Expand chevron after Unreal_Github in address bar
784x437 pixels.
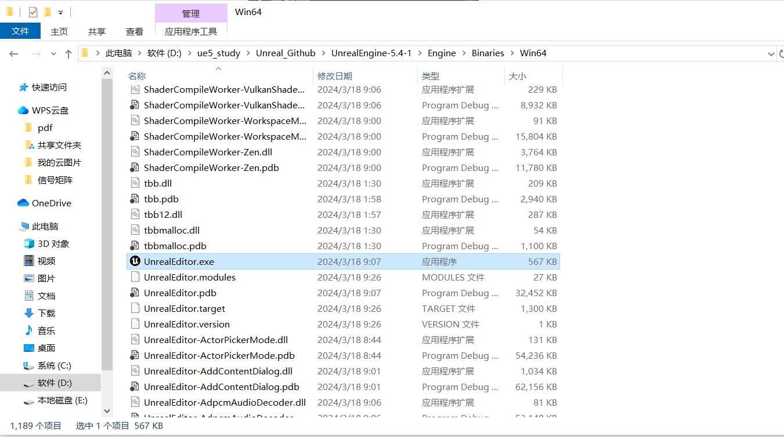(323, 53)
